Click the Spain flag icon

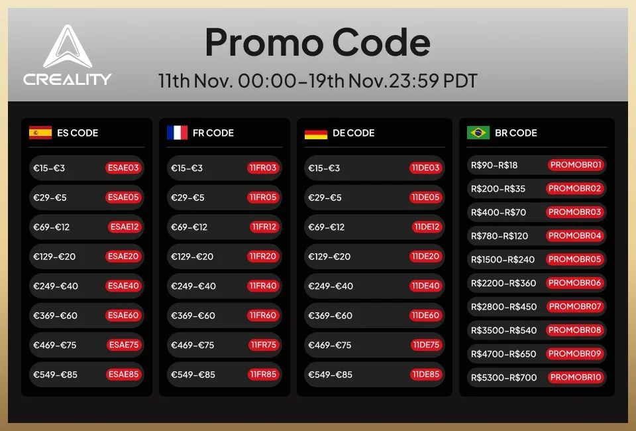(x=40, y=133)
